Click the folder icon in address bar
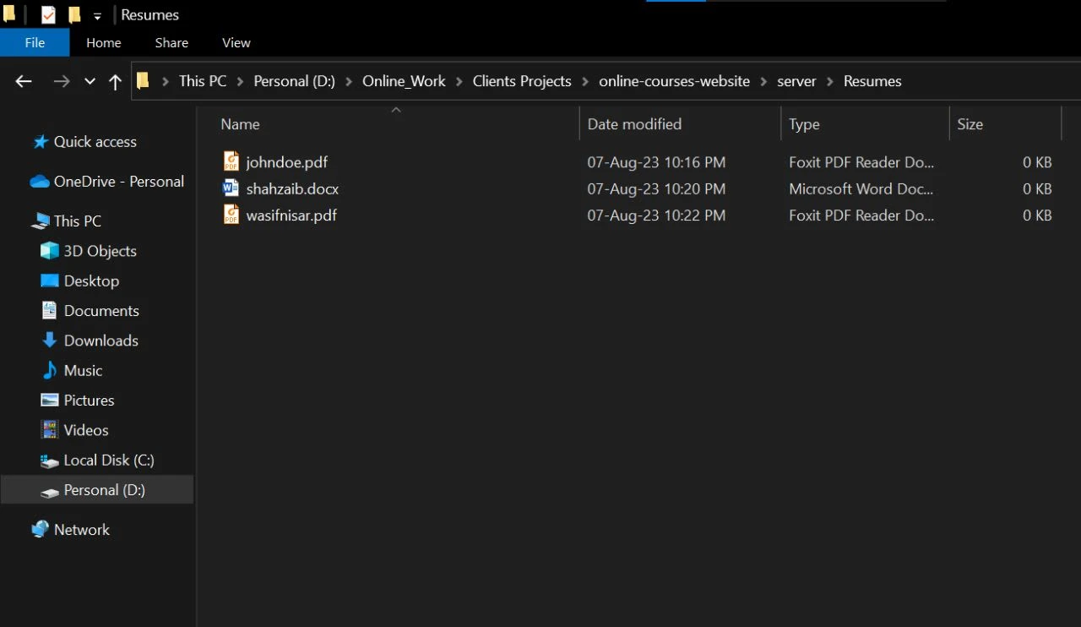The image size is (1081, 627). click(x=143, y=80)
